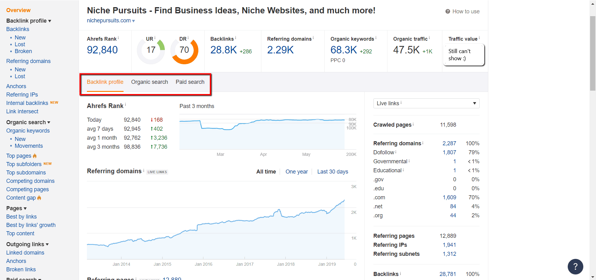This screenshot has width=596, height=280.
Task: Select the One year chart range
Action: (297, 172)
